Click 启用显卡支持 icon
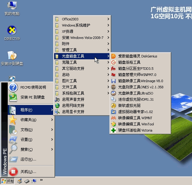192x185 pixels. [x=57, y=112]
